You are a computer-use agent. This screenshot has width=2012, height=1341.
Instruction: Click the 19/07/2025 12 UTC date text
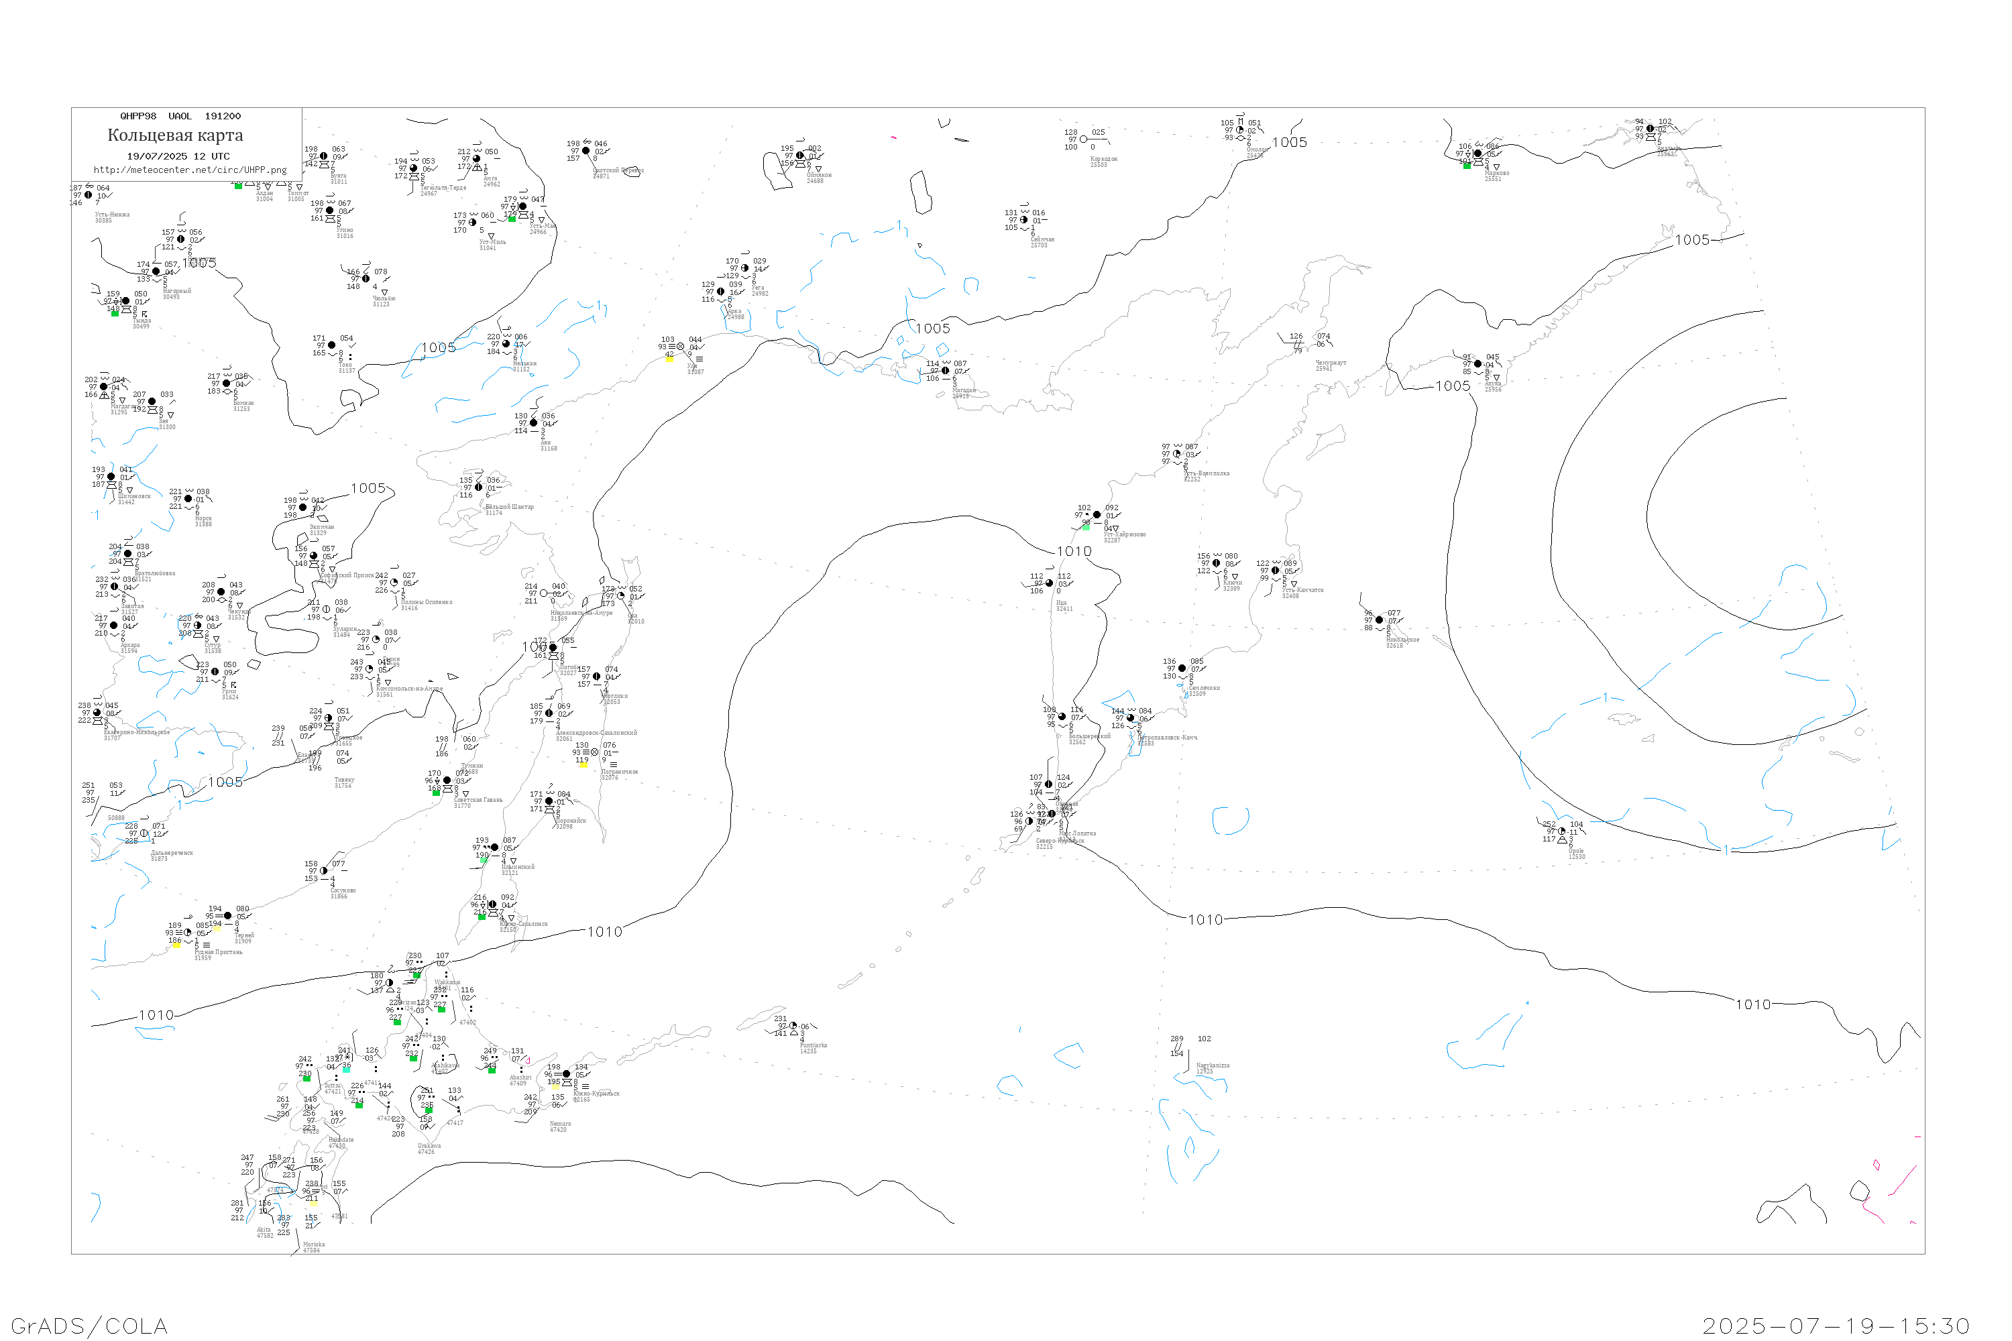178,156
